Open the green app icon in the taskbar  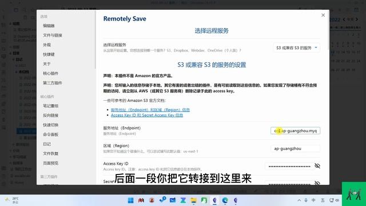coord(204,200)
